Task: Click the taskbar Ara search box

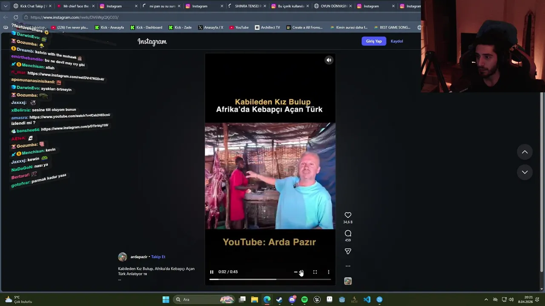Action: click(x=205, y=300)
